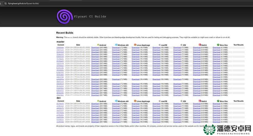
Task: Click the Linux AppImage icon in the dev table header
Action: 135,101
